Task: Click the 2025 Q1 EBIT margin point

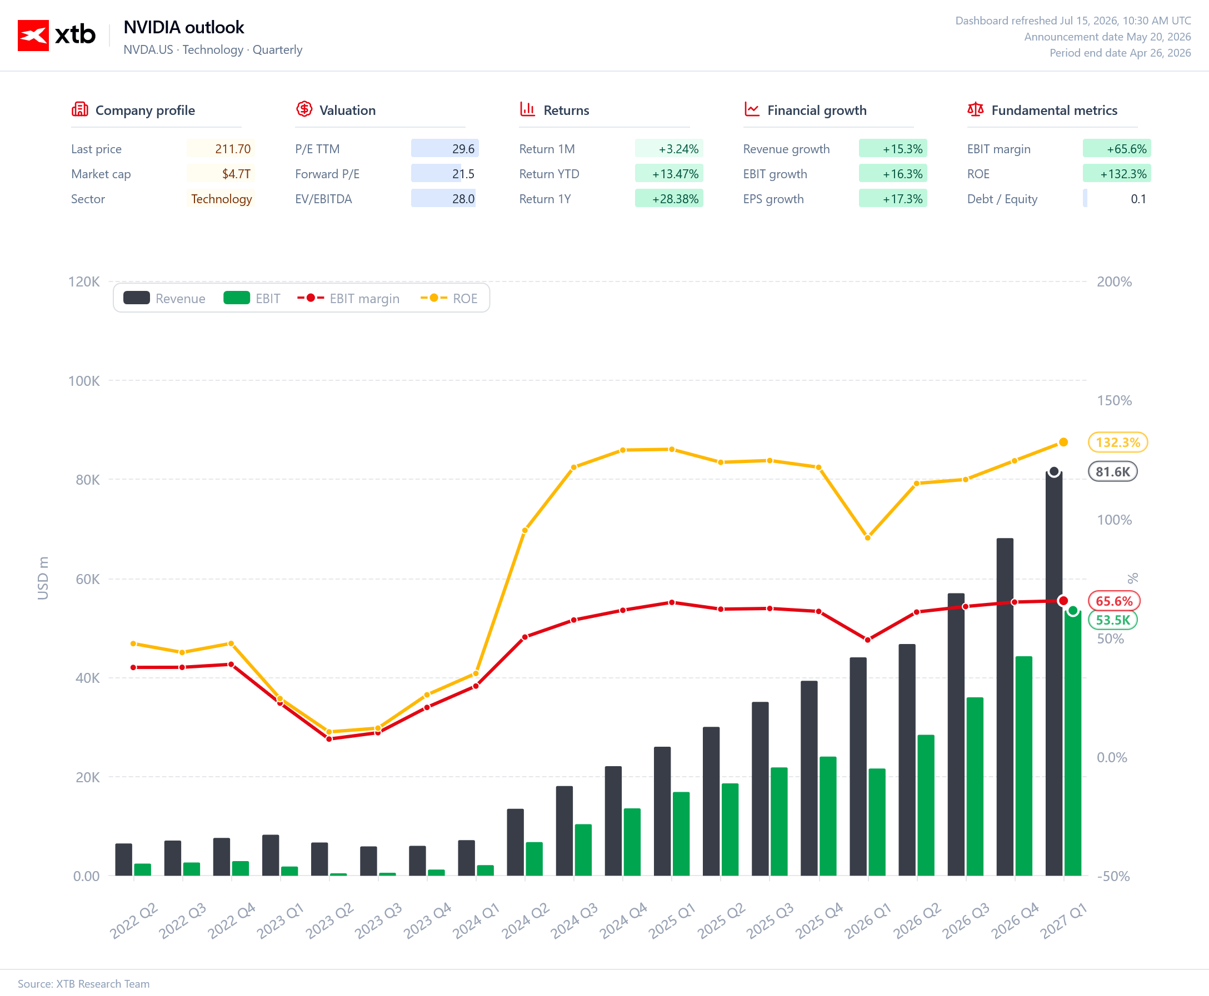Action: (x=672, y=603)
